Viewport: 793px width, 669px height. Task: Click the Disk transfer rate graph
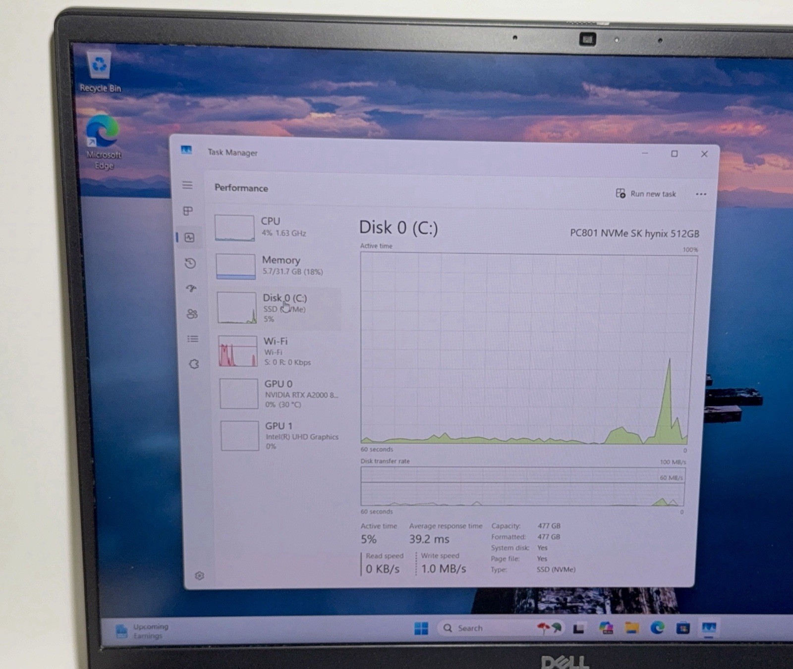coord(522,486)
